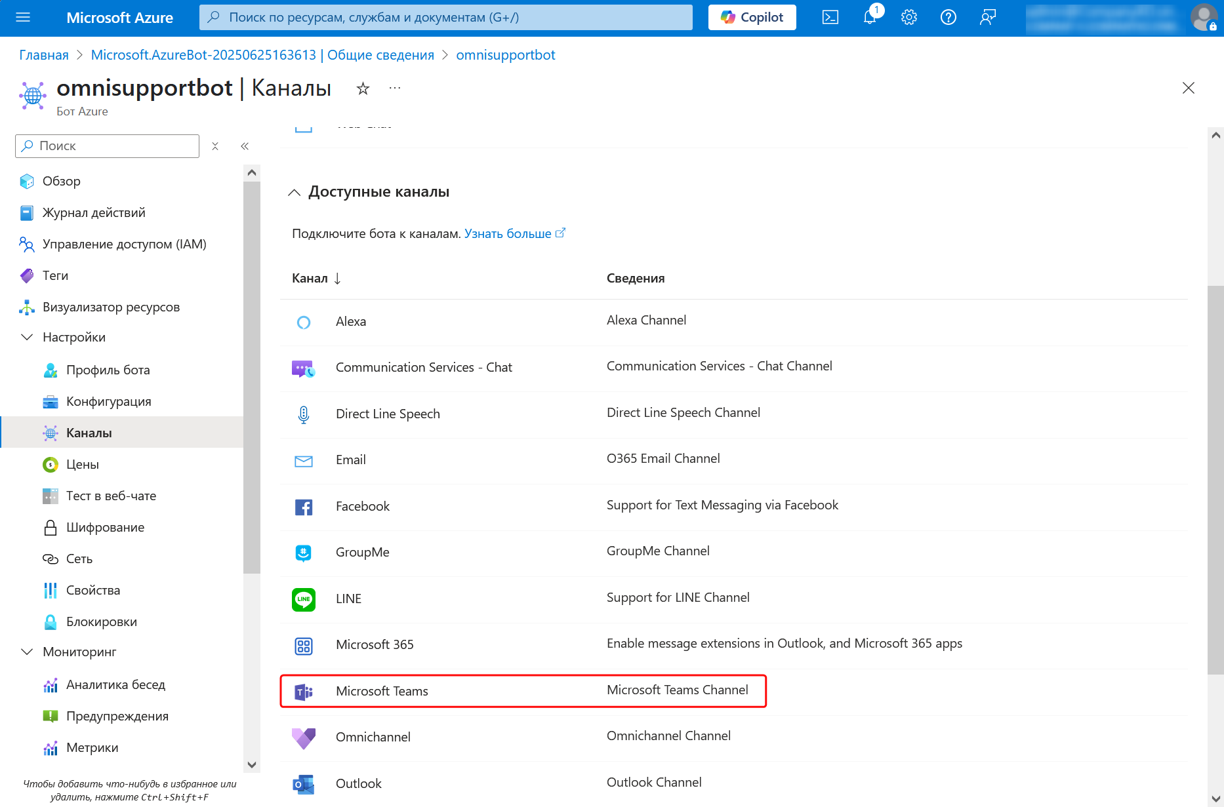Open Профиль бота settings page
Viewport: 1224px width, 807px height.
pyautogui.click(x=108, y=370)
